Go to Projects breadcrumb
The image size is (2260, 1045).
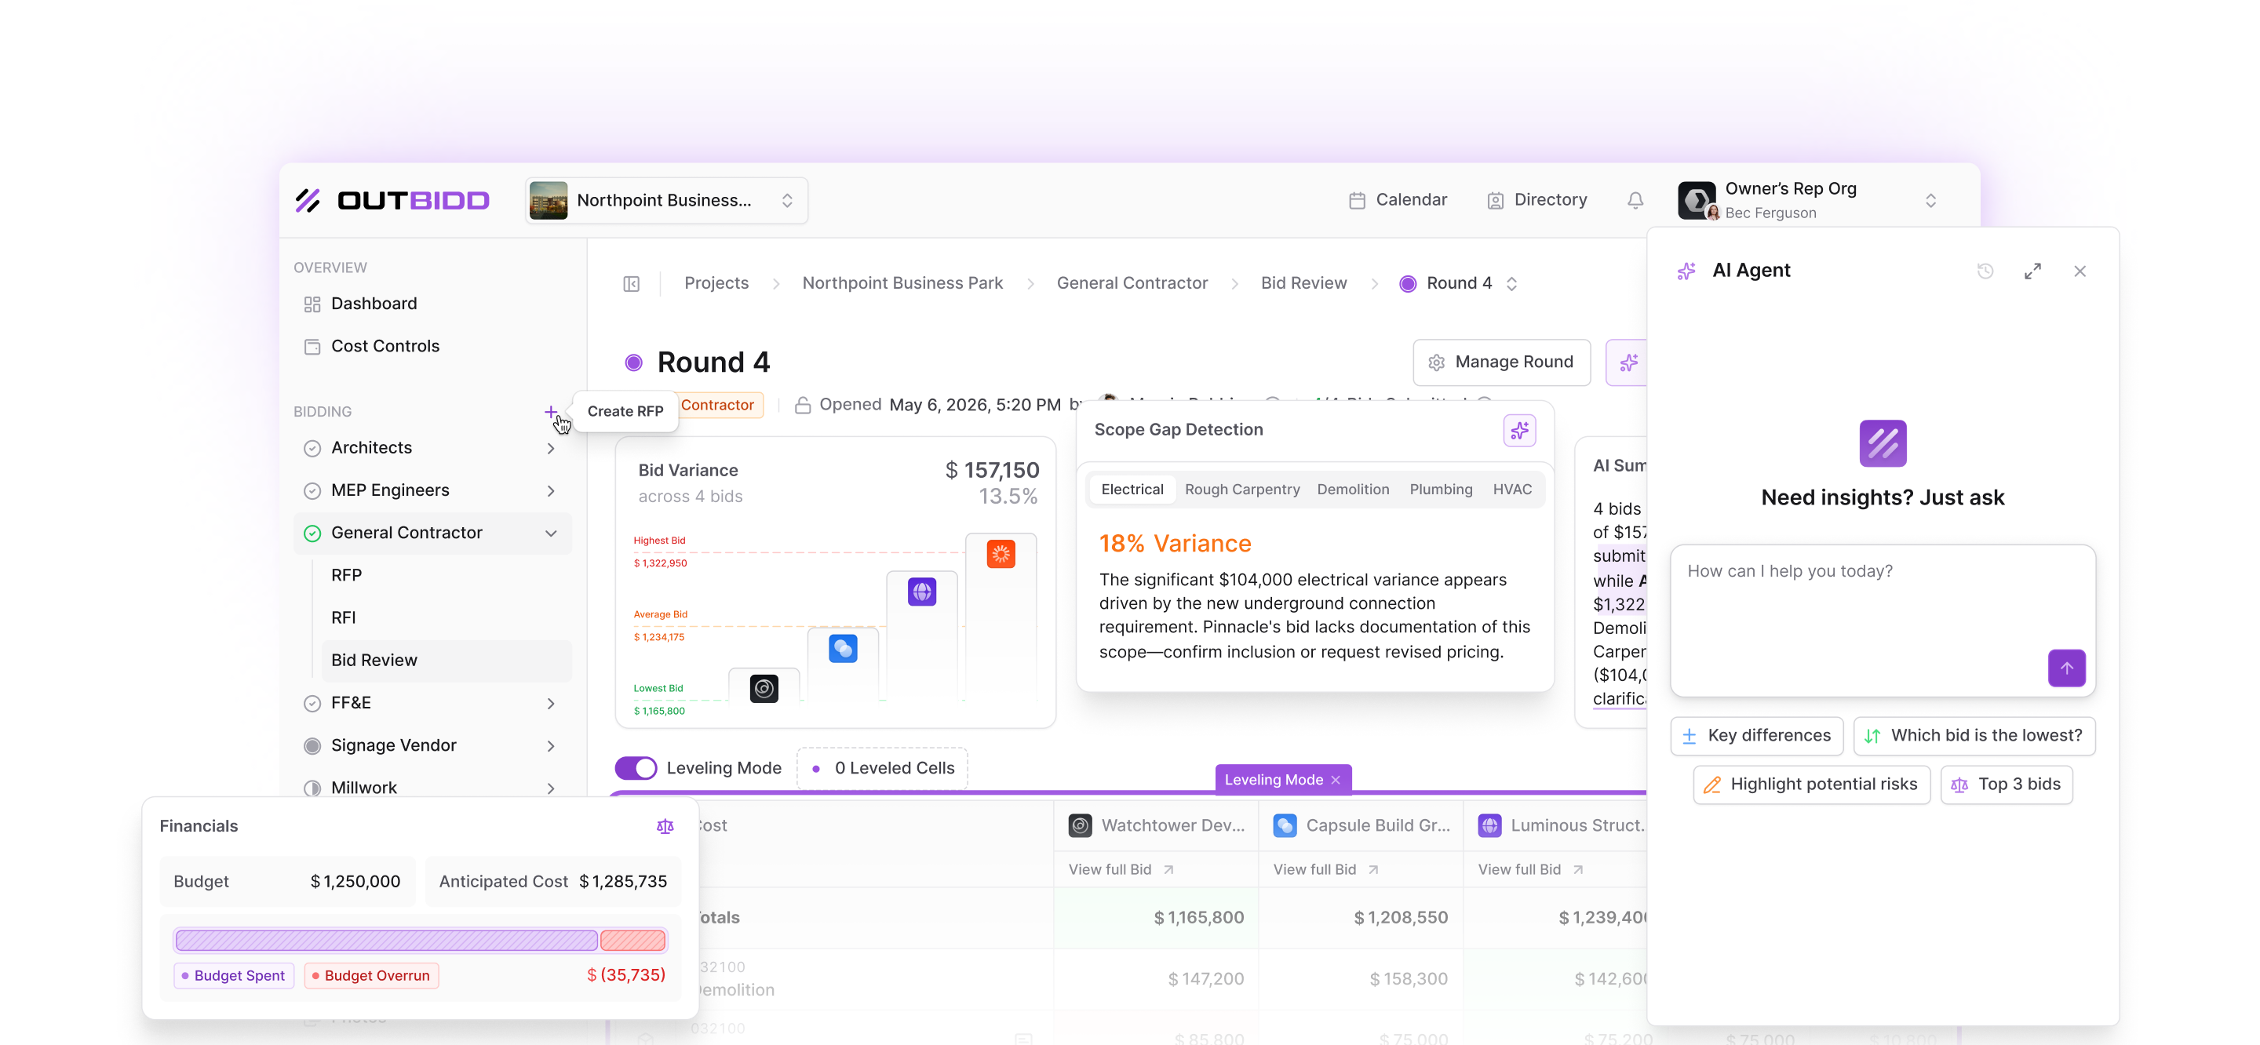(716, 283)
